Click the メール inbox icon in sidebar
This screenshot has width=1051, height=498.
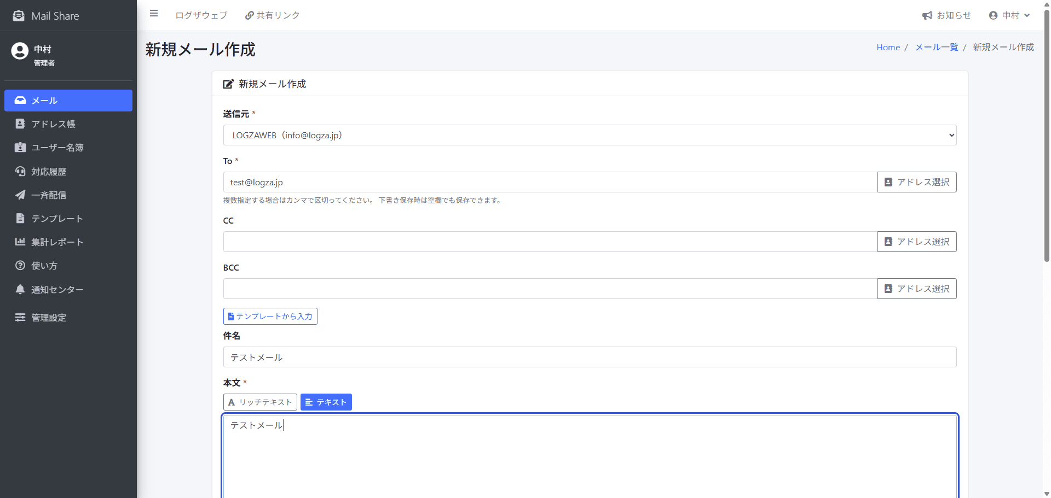(20, 101)
